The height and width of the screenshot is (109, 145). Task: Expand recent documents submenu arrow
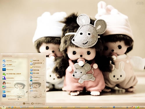pos(43,64)
